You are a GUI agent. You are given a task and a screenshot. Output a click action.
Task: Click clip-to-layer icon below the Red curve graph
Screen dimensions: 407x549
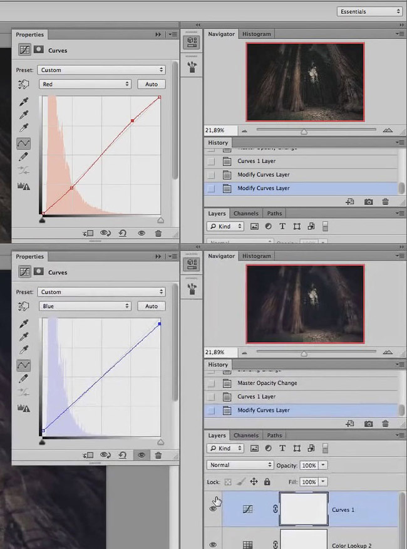pos(88,233)
